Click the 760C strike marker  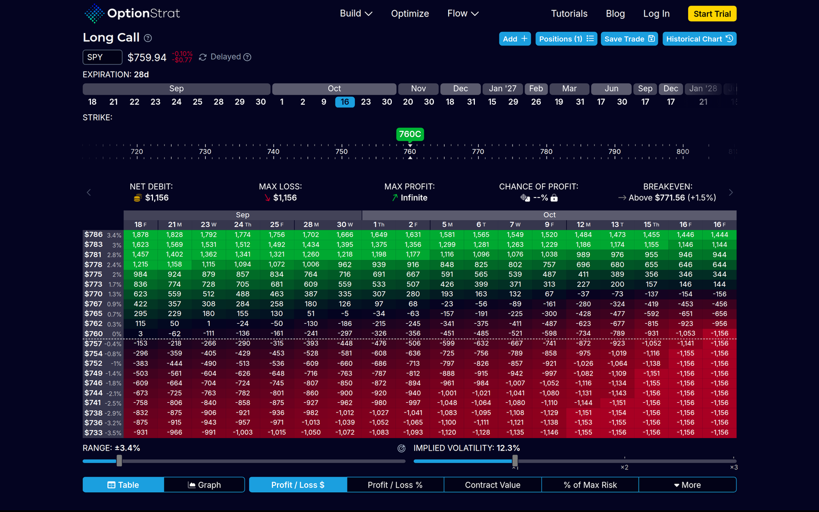410,134
